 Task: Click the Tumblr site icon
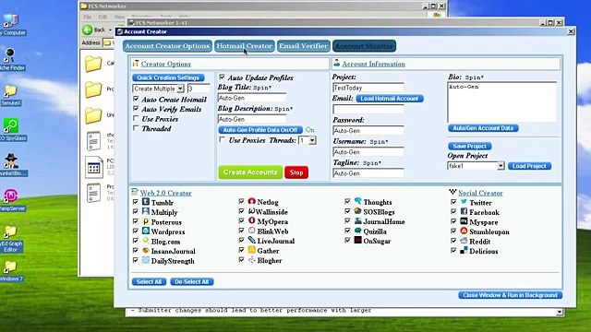146,202
